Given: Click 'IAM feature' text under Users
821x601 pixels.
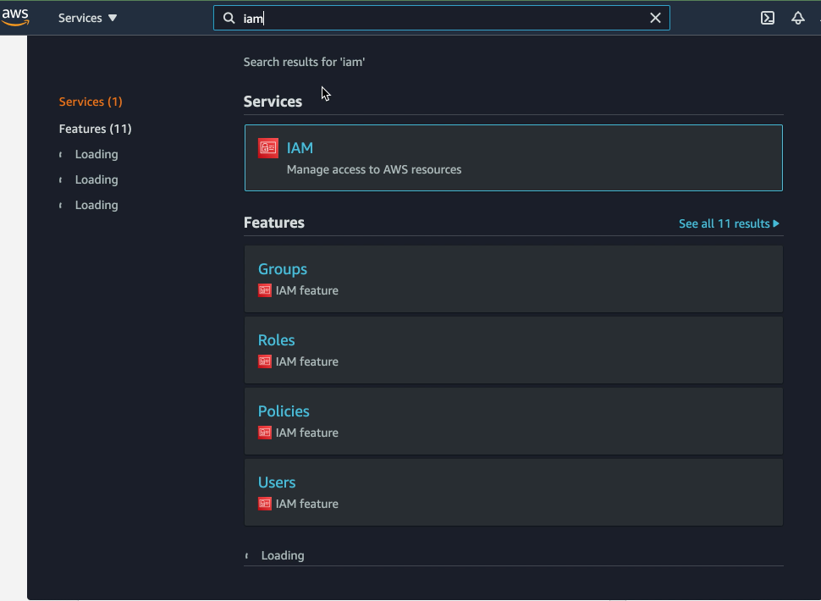Looking at the screenshot, I should tap(307, 505).
